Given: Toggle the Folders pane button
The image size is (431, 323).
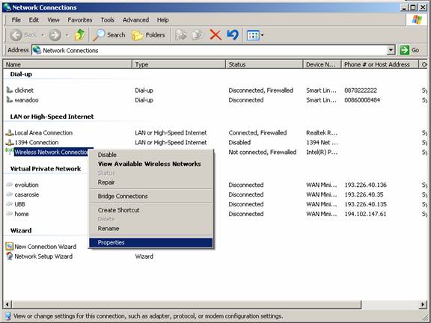Looking at the screenshot, I should [148, 35].
